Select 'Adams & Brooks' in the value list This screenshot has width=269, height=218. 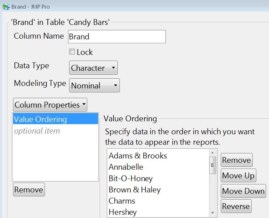point(158,156)
